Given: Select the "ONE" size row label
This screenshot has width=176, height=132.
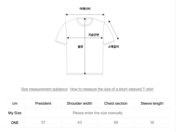Looking at the screenshot, I should click(15, 123).
